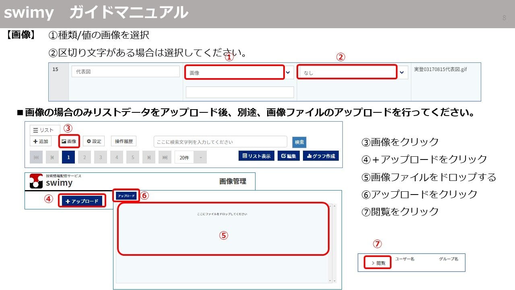Select page 5 in pagination
Screen dimensions: 515x290
pos(133,157)
